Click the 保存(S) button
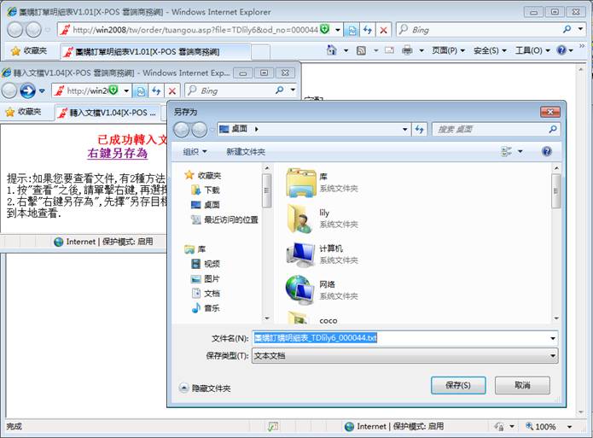The image size is (593, 438). coord(458,386)
